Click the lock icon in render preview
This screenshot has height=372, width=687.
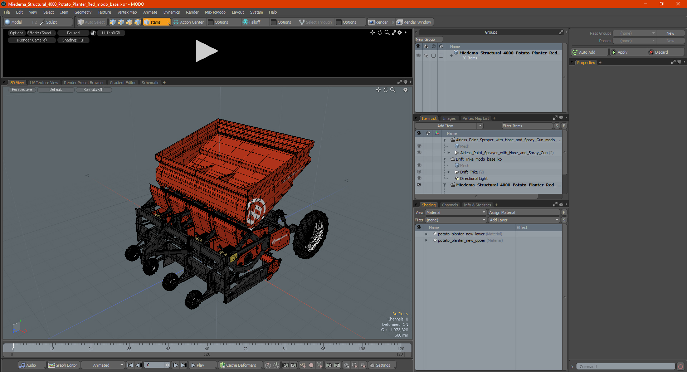[93, 33]
